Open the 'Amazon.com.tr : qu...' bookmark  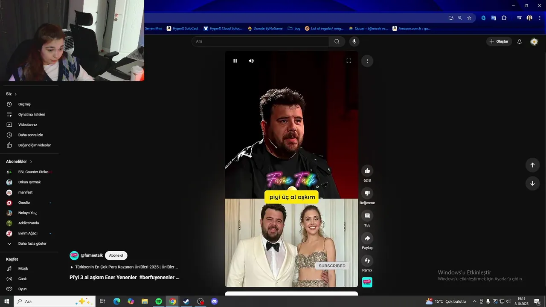click(x=411, y=29)
